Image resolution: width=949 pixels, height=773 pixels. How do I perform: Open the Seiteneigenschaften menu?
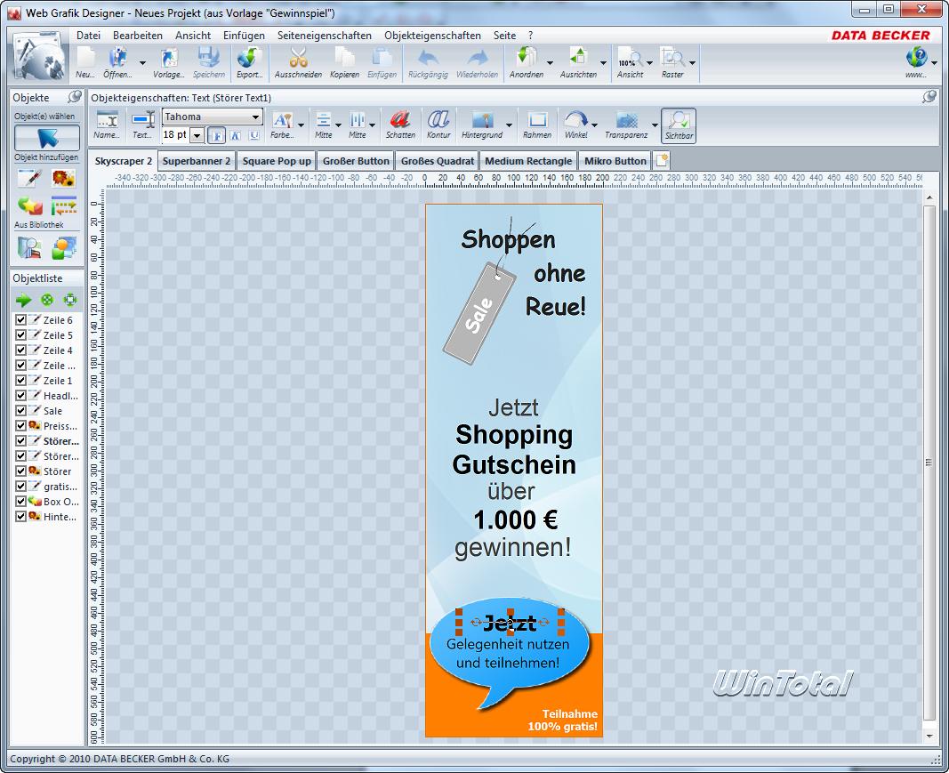[x=325, y=35]
